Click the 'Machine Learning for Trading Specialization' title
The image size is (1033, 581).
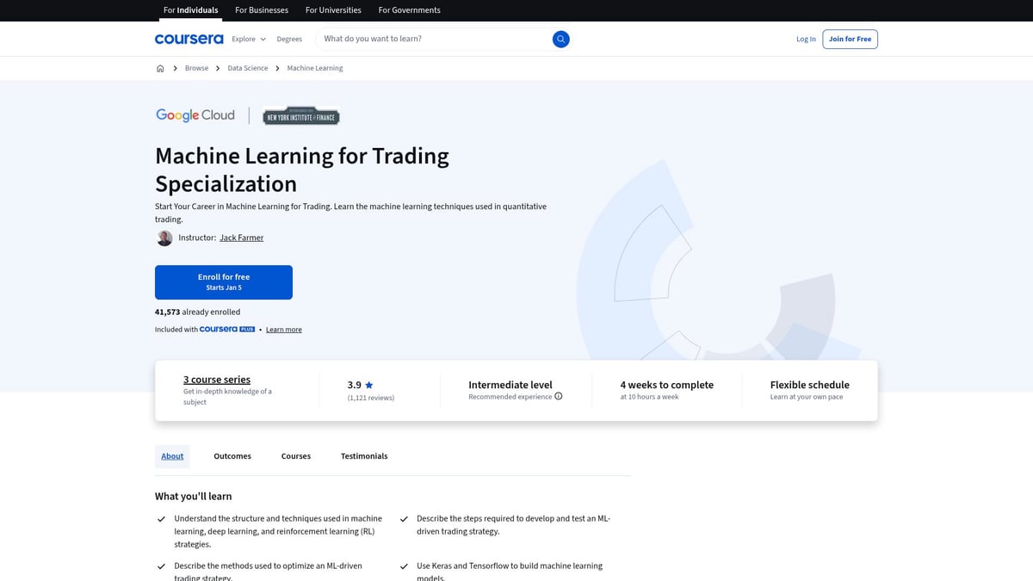[x=302, y=170]
